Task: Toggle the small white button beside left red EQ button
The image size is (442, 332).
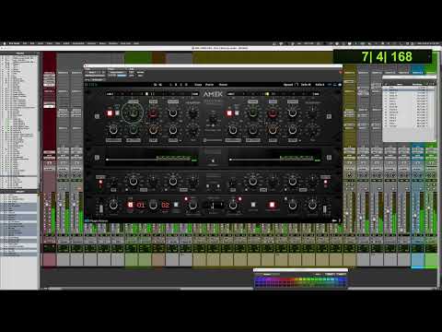Action: (x=117, y=113)
